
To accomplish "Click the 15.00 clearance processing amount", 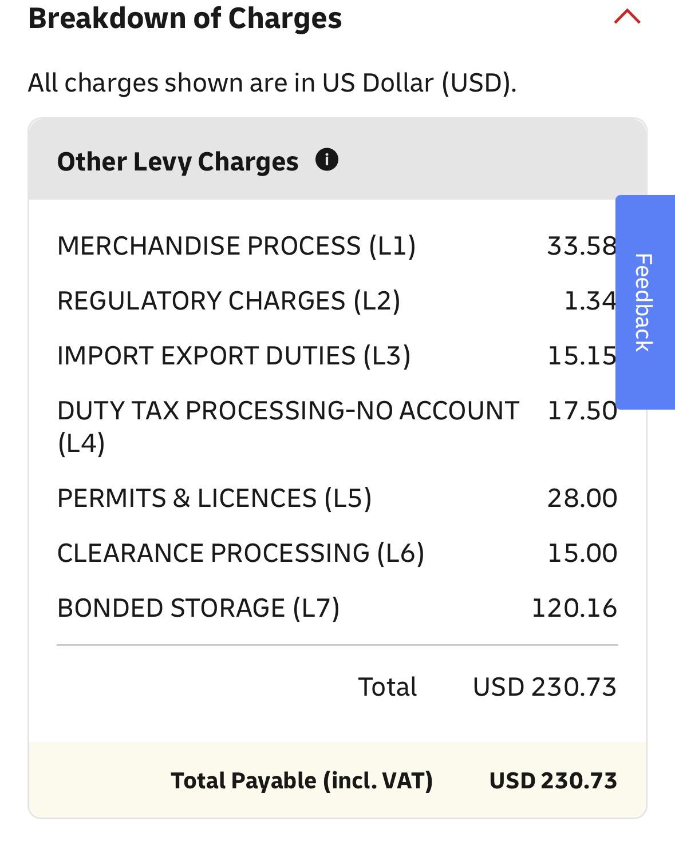I will [x=582, y=553].
